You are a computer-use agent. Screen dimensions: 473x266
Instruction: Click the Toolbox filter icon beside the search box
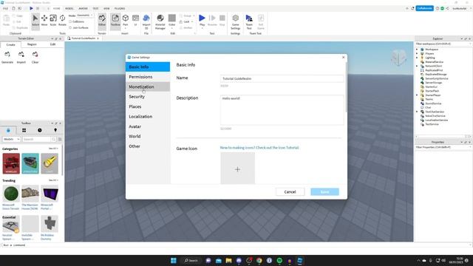click(x=60, y=139)
